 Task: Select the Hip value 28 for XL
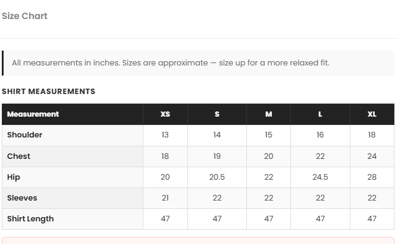[372, 177]
